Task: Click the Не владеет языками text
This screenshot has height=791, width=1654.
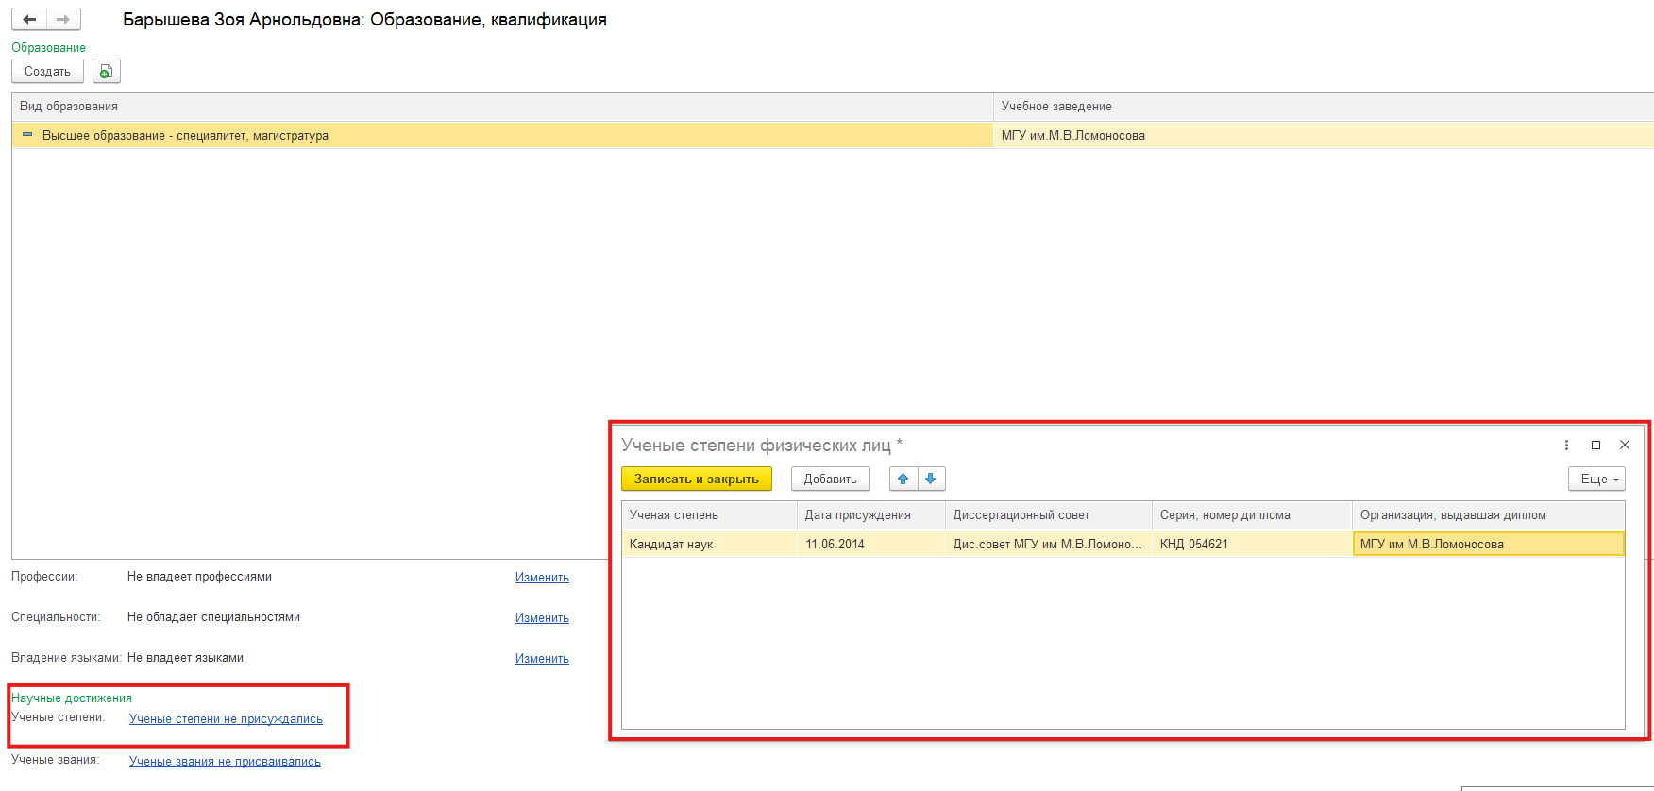Action: coord(185,658)
